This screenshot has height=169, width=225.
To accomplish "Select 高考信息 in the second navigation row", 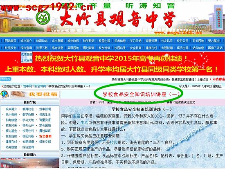I will pos(58,48).
